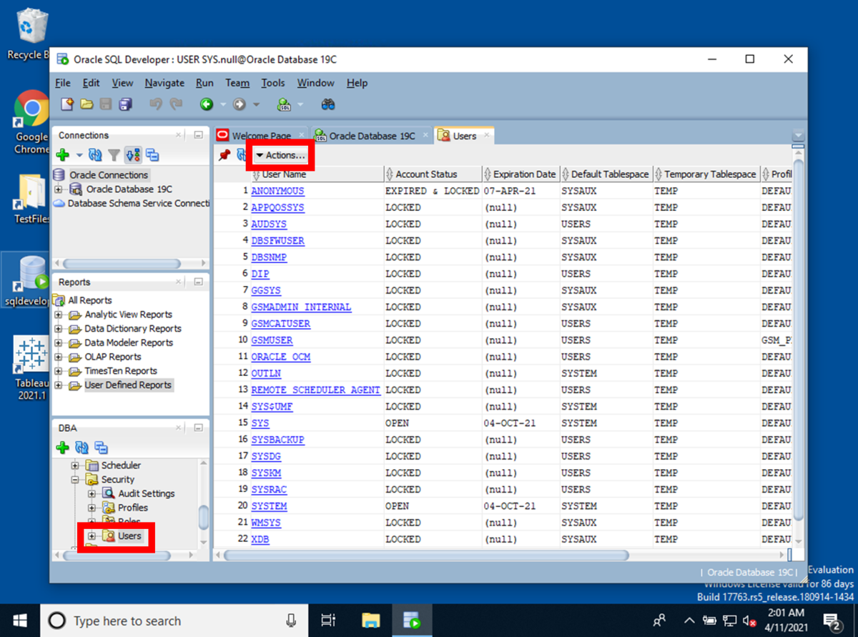The height and width of the screenshot is (637, 858).
Task: Collapse all nodes in Connections panel
Action: pos(152,154)
